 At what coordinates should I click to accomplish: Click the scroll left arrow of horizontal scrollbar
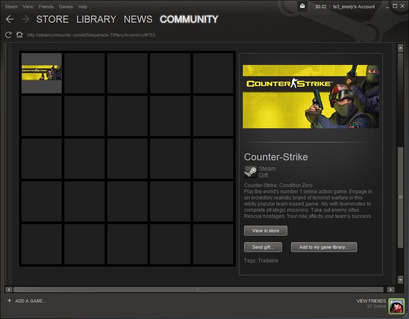(x=9, y=289)
